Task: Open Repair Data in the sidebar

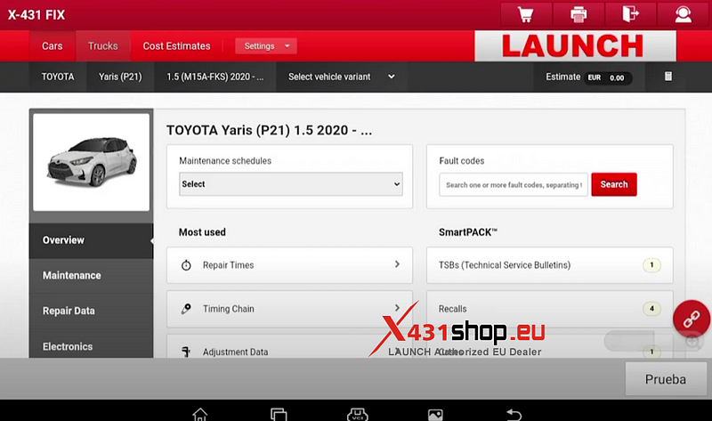Action: tap(92, 312)
